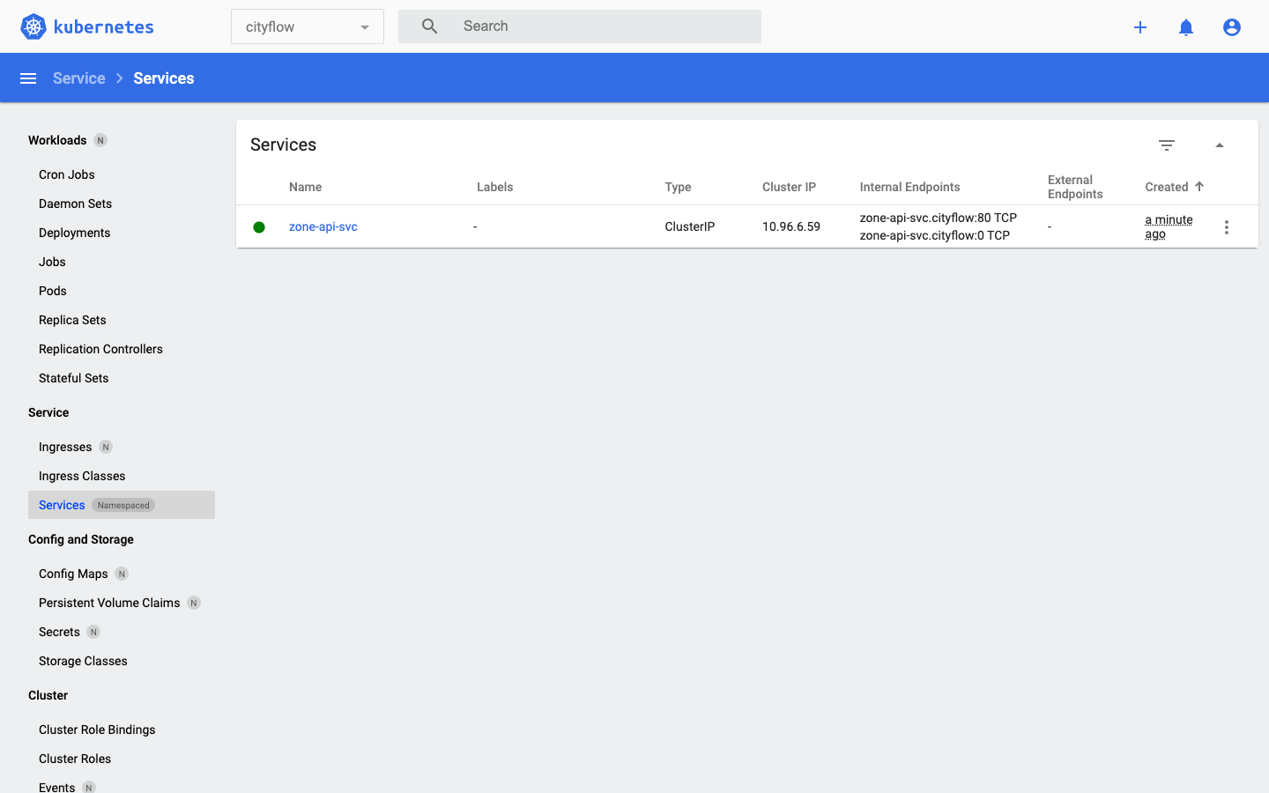Open Stateful Sets
The width and height of the screenshot is (1269, 793).
74,378
